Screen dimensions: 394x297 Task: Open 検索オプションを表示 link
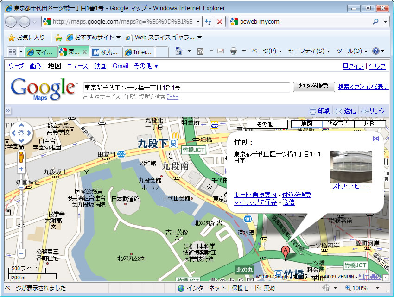click(x=363, y=87)
